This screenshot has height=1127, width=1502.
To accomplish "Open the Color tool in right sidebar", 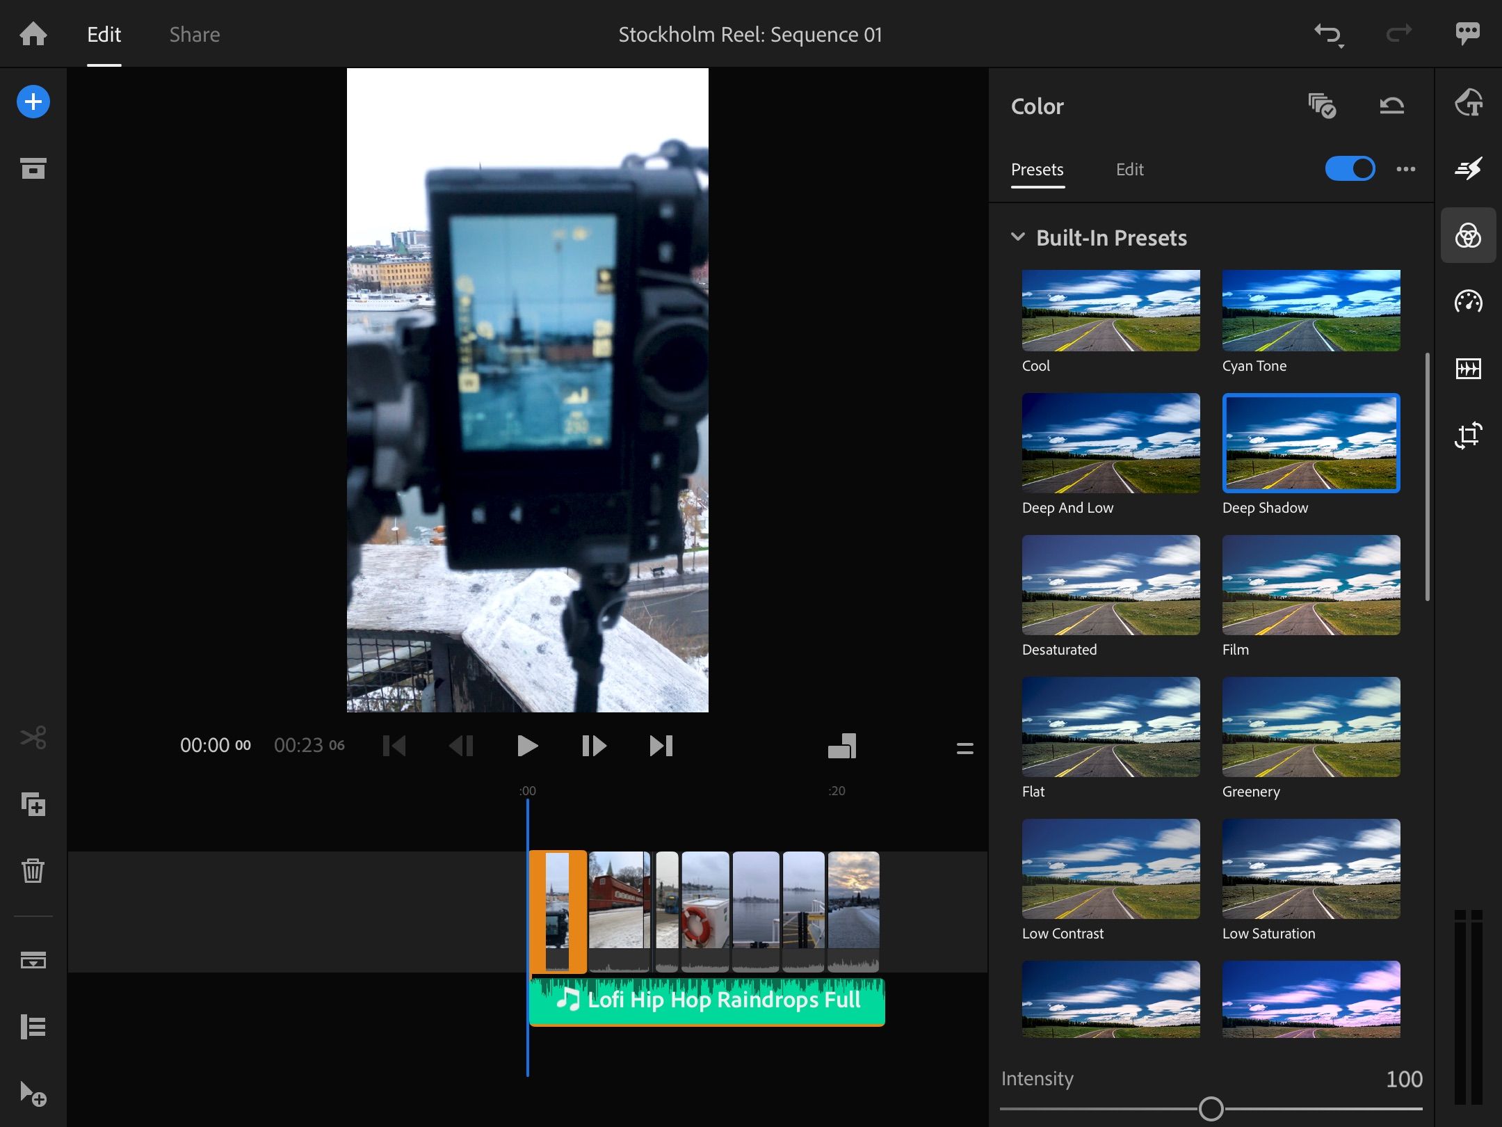I will 1468,236.
